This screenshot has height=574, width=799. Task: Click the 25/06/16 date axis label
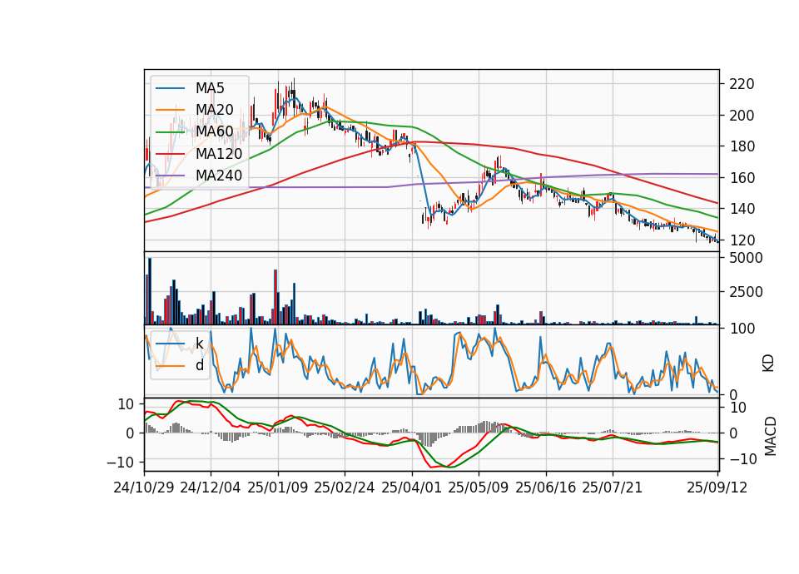[x=546, y=487]
